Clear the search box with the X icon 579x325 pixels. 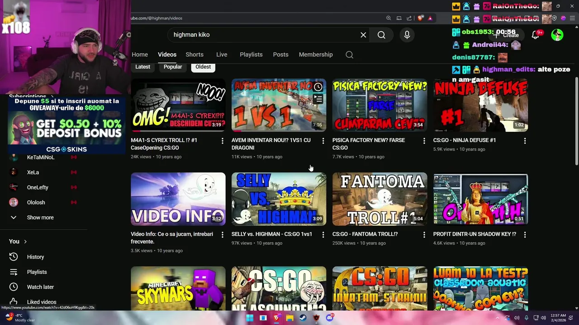[x=363, y=35]
